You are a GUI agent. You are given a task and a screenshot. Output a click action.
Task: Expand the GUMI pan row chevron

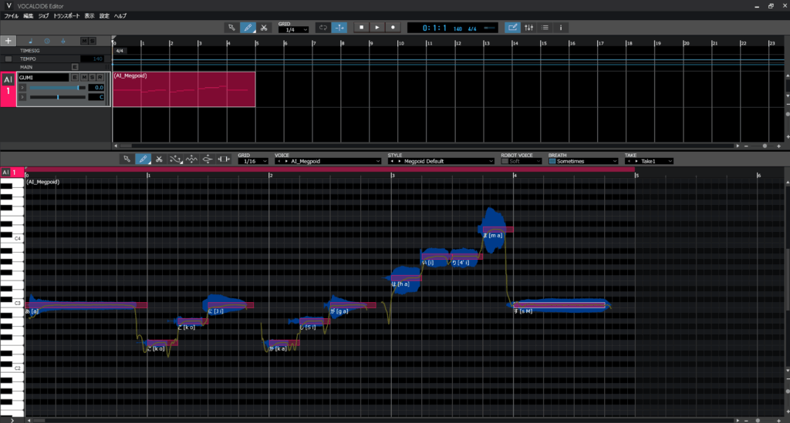22,97
